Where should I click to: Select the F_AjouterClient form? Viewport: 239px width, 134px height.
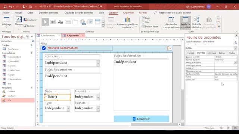14,57
